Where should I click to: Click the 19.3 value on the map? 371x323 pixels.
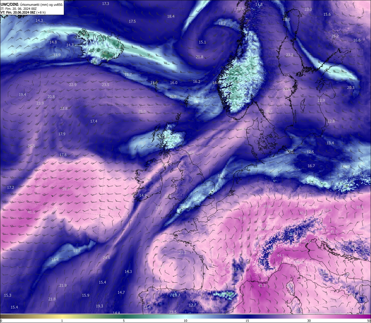coord(99,306)
